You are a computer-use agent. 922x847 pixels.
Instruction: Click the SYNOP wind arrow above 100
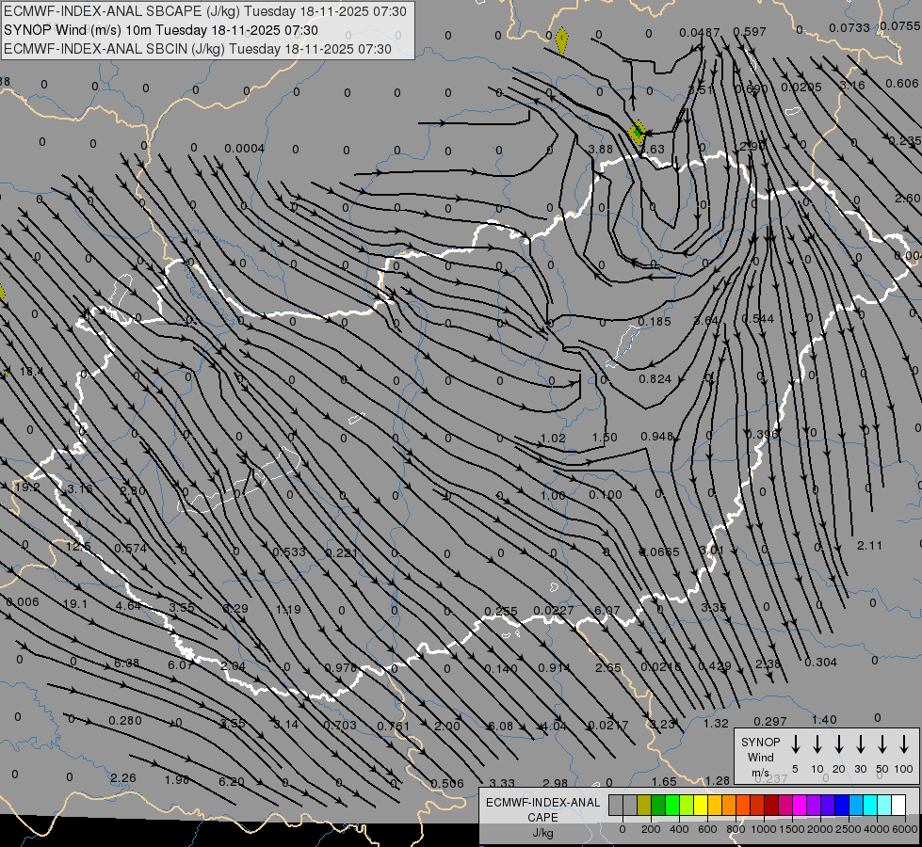point(904,744)
